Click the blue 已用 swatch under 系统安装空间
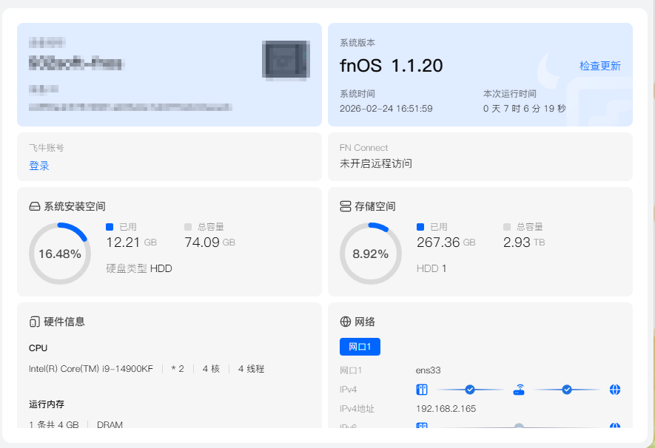 tap(110, 227)
